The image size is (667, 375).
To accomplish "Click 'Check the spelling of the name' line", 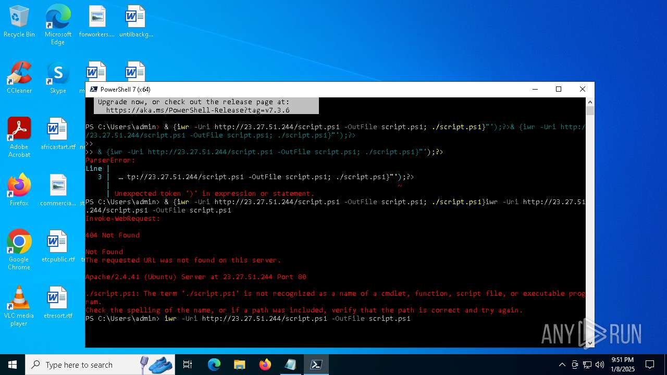I will coord(304,310).
